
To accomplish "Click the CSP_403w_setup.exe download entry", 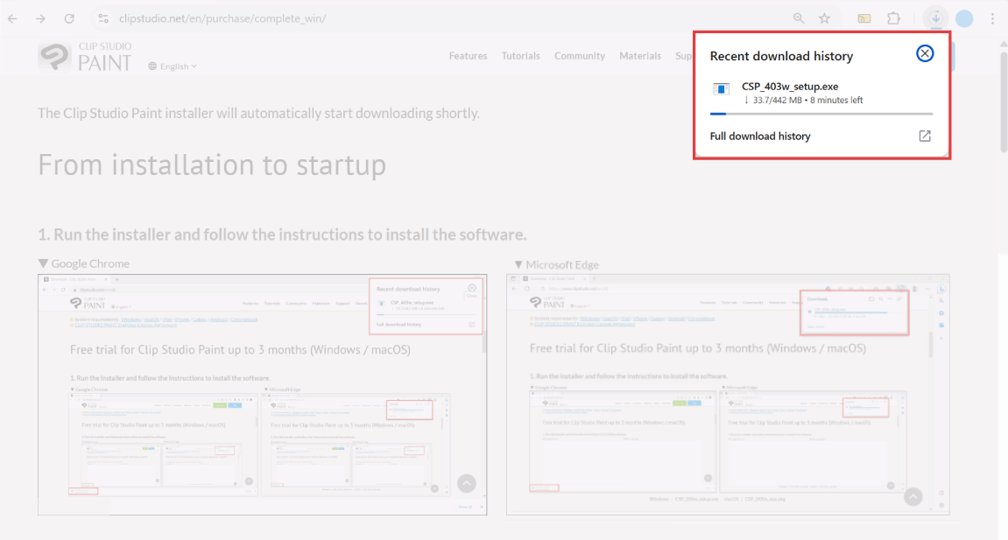I will click(790, 87).
